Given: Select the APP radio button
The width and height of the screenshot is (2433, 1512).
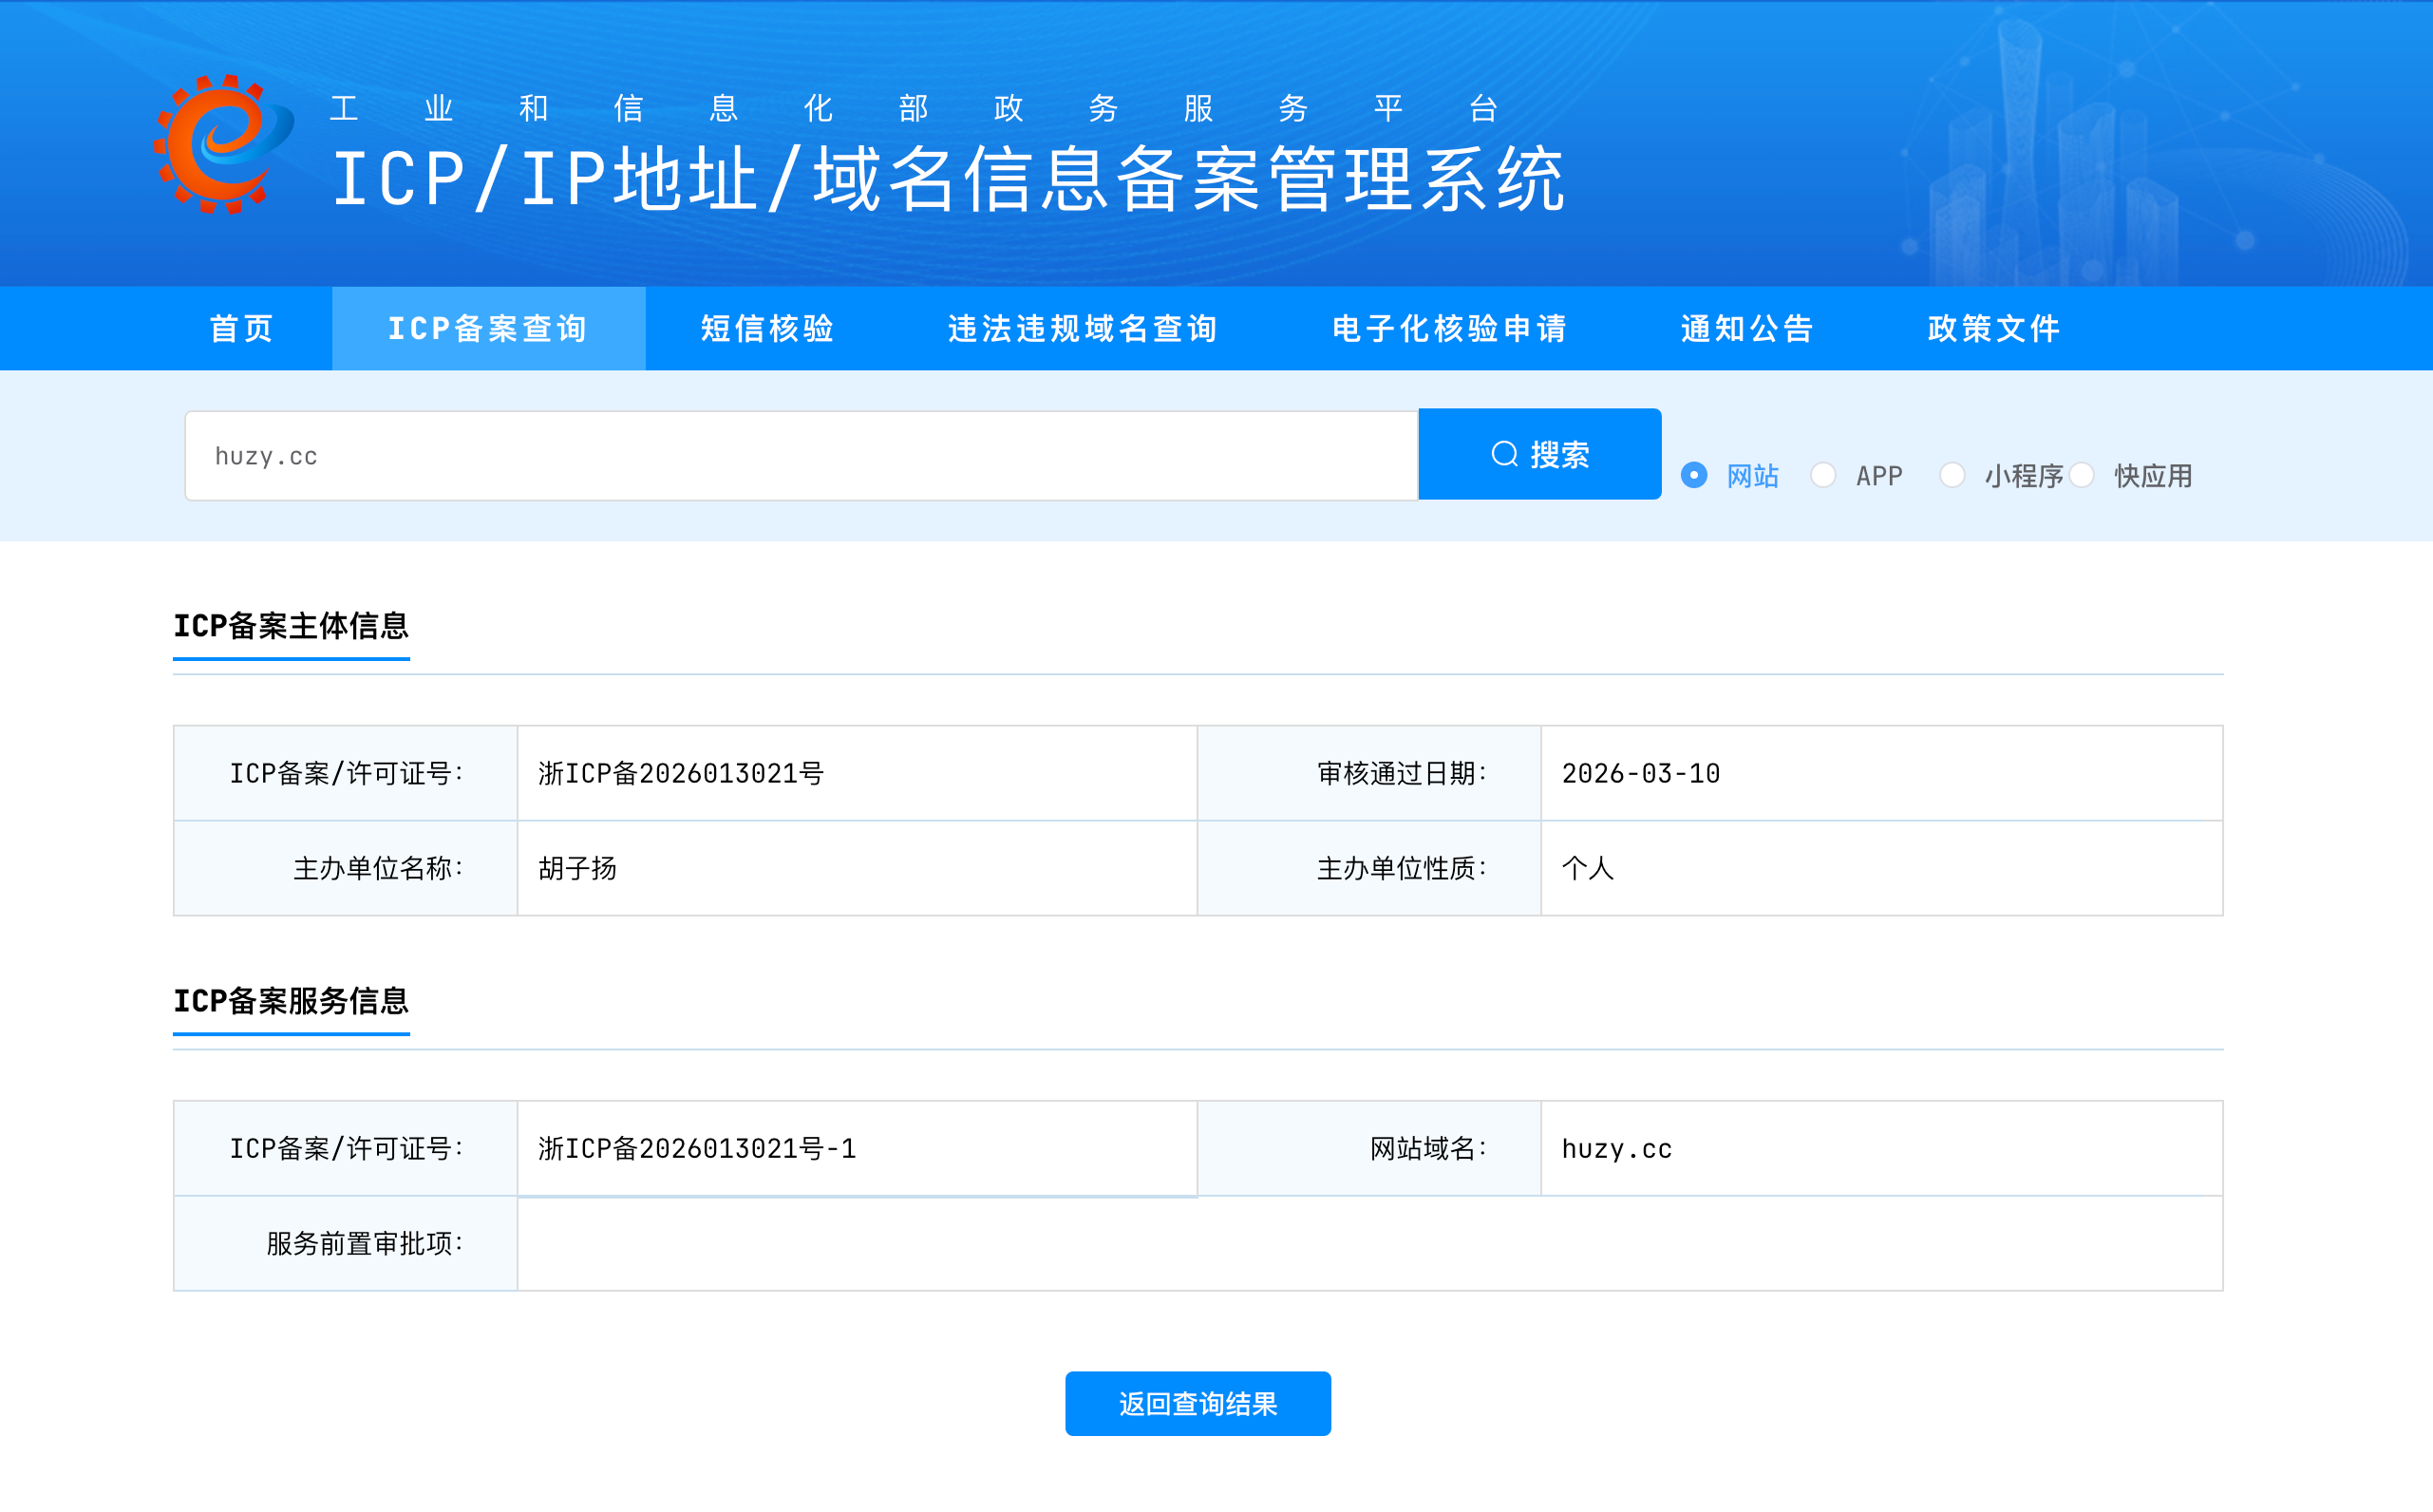Looking at the screenshot, I should click(x=1822, y=475).
